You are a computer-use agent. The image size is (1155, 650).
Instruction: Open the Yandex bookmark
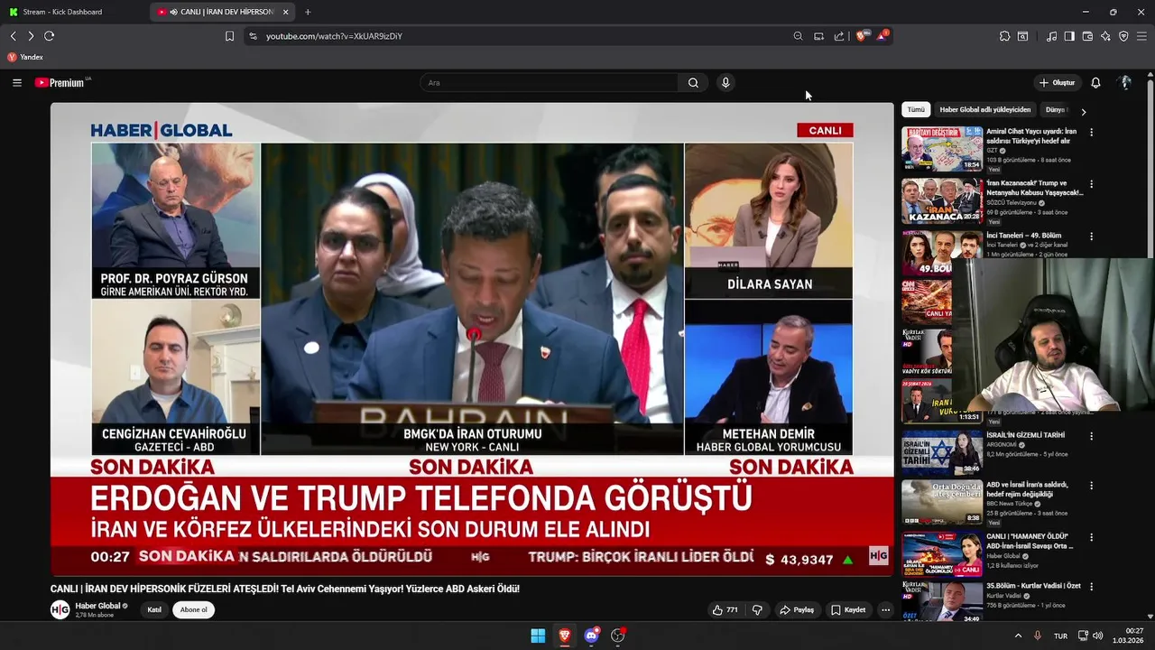(x=25, y=57)
